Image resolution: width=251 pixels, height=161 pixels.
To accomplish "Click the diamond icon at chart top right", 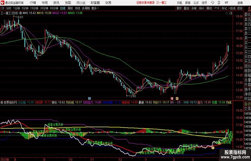I will [227, 13].
